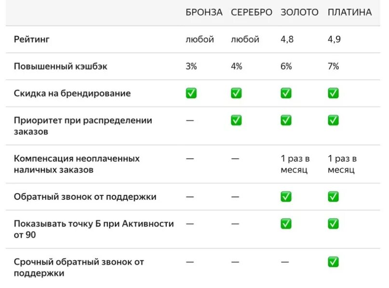Click Золото's 1 раз в месяц compensation value
389x288 pixels.
(295, 164)
